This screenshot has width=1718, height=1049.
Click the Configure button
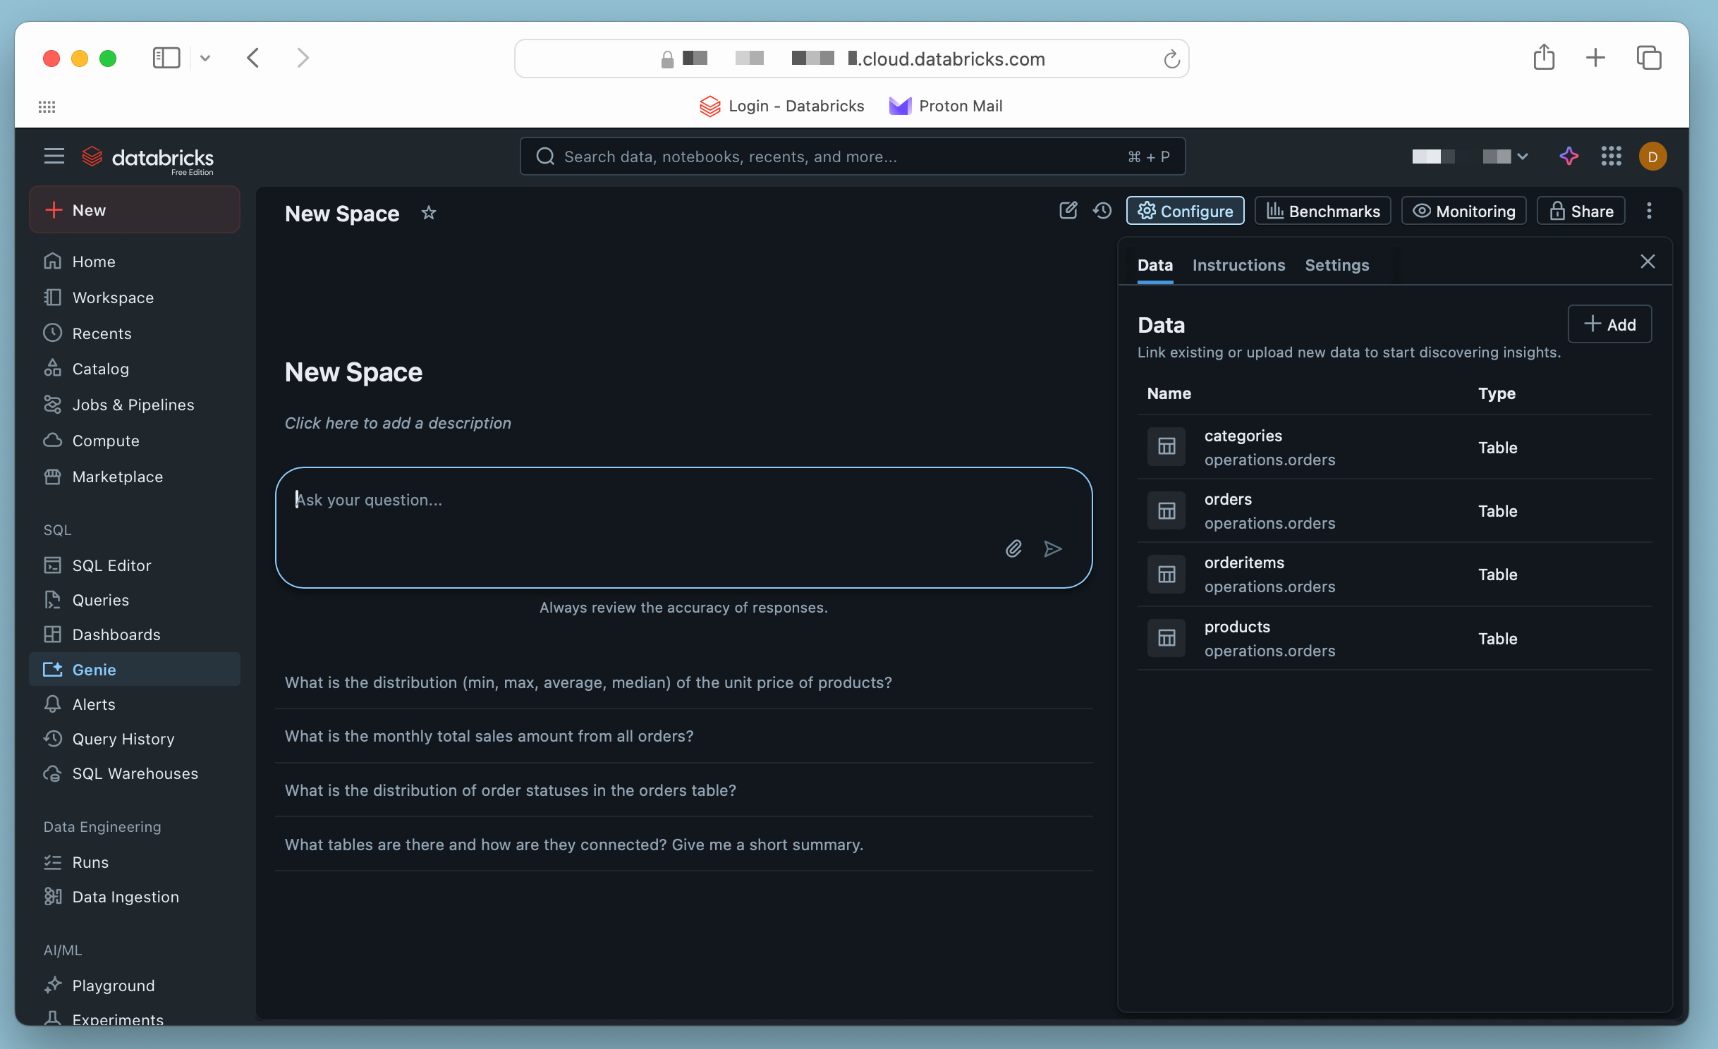coord(1185,211)
